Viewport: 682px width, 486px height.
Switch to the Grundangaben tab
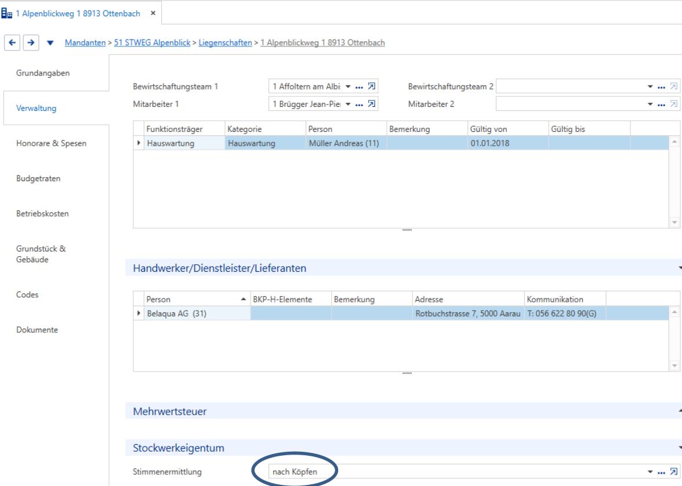43,73
